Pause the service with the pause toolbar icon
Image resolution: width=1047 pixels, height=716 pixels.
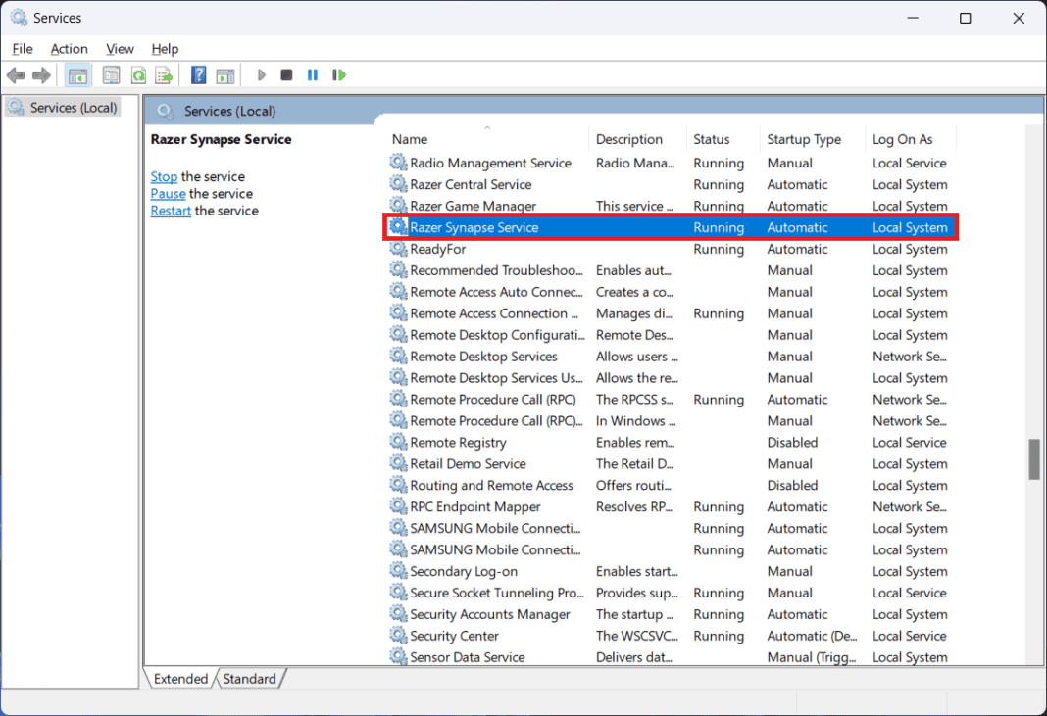pos(312,74)
